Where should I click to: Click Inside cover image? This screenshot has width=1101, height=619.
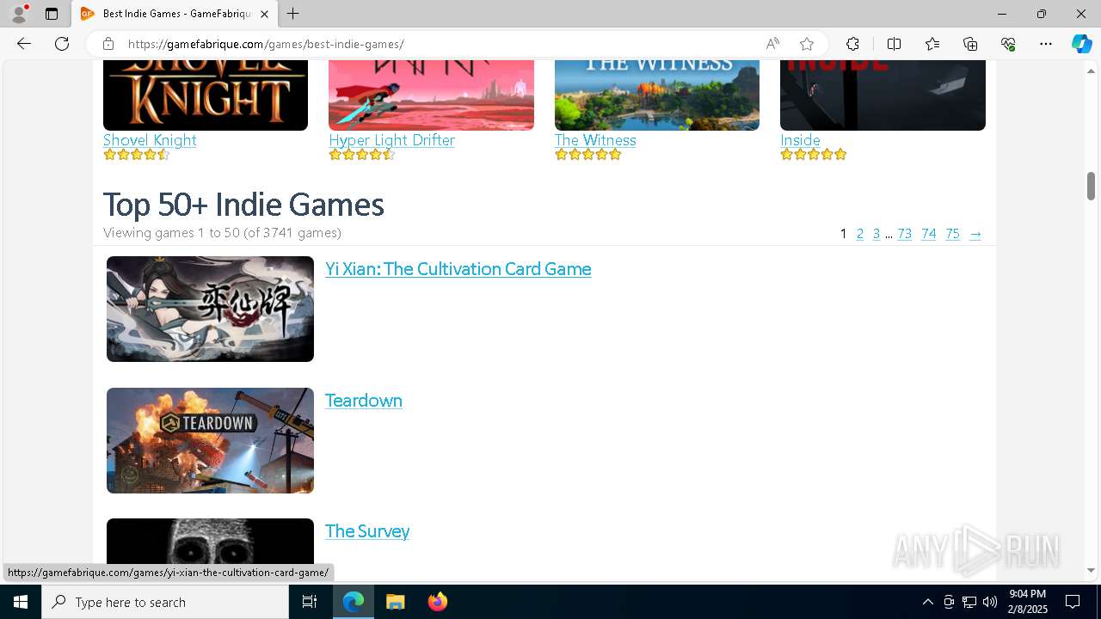883,95
